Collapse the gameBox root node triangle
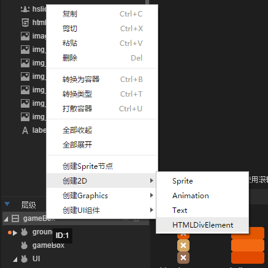 (6, 219)
